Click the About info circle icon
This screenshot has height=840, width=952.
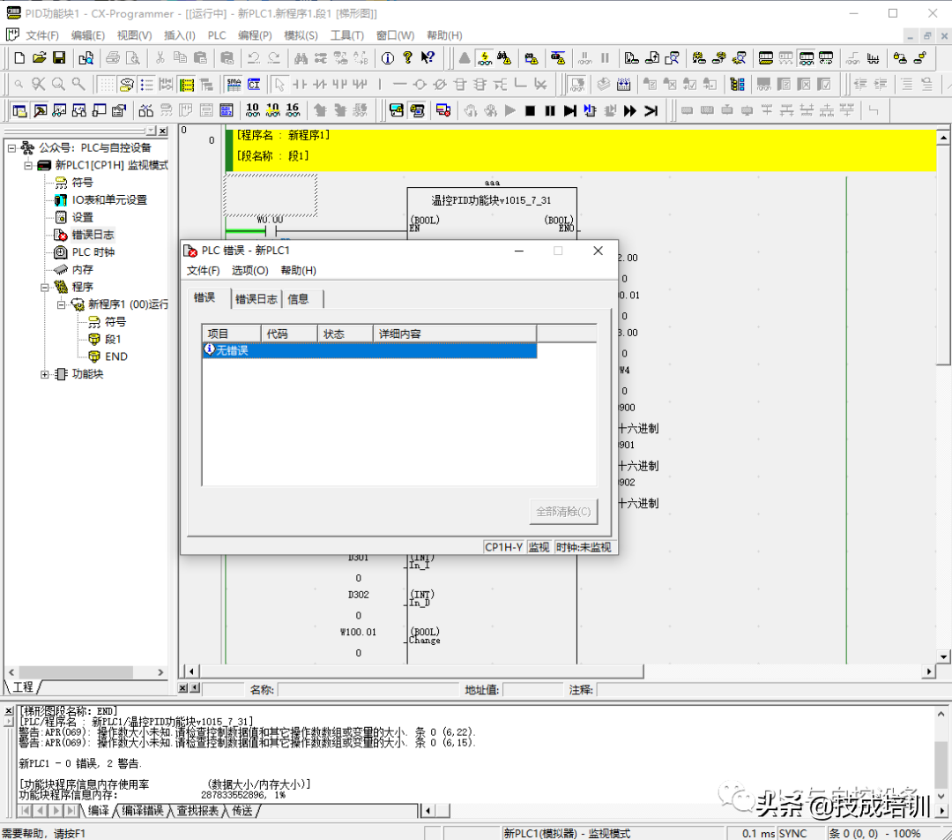pyautogui.click(x=387, y=58)
